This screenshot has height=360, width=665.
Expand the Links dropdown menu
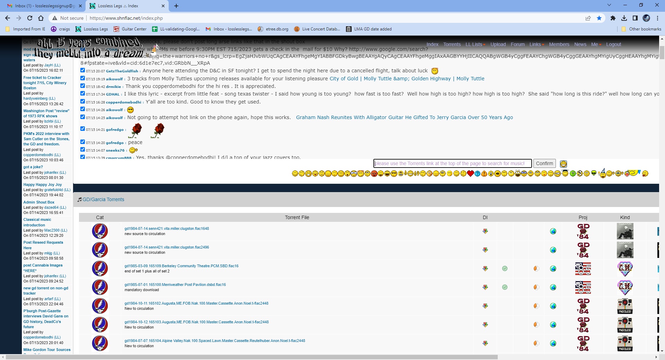tap(537, 44)
